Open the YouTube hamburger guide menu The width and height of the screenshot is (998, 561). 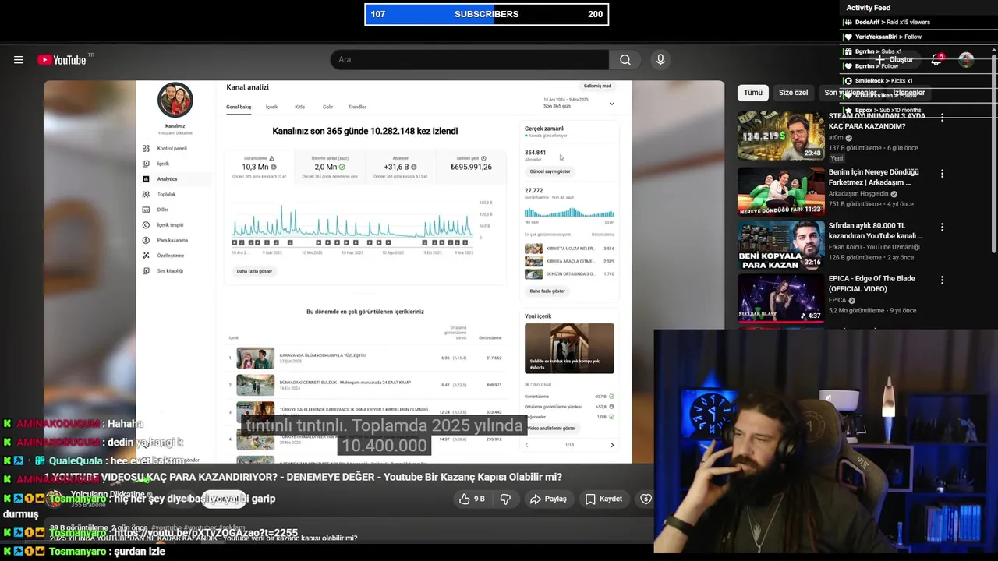[19, 60]
